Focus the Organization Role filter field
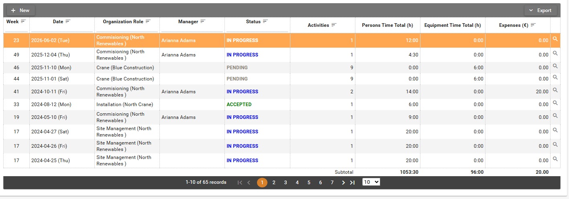 click(x=127, y=29)
